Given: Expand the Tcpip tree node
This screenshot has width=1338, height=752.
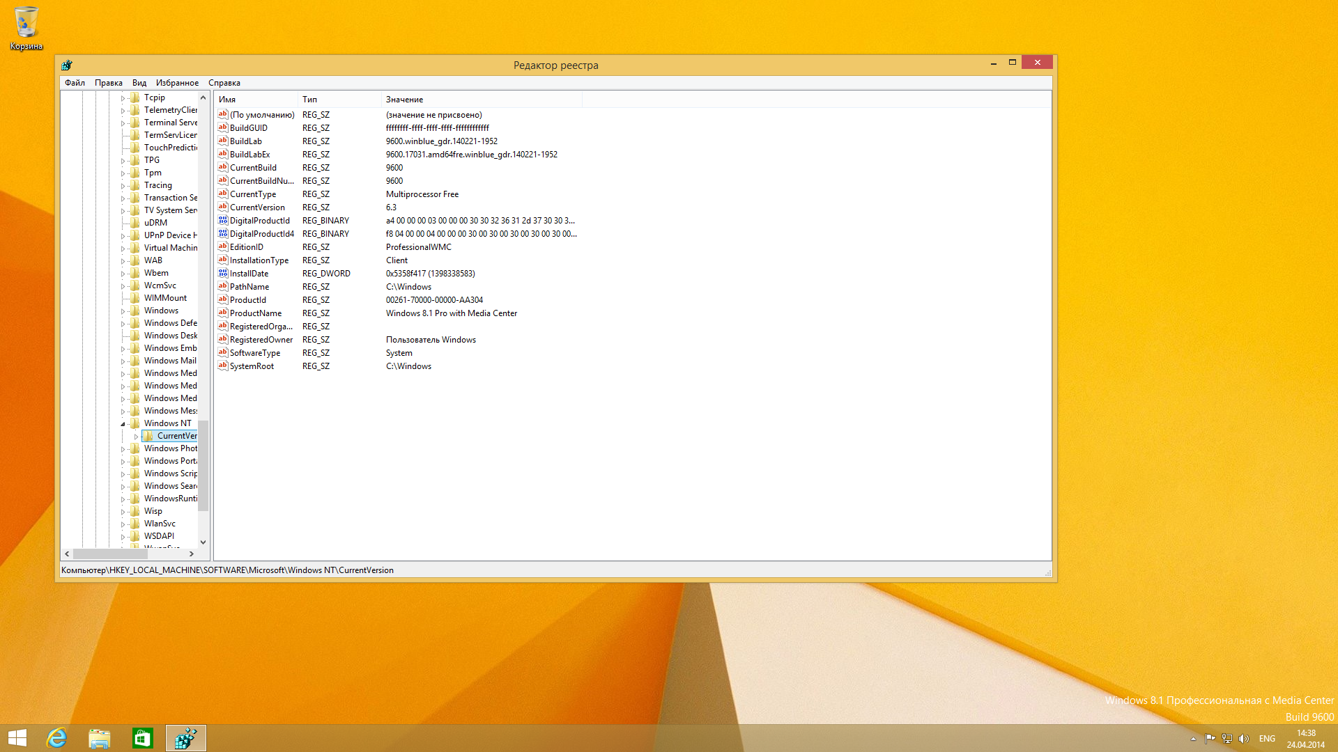Looking at the screenshot, I should 123,97.
